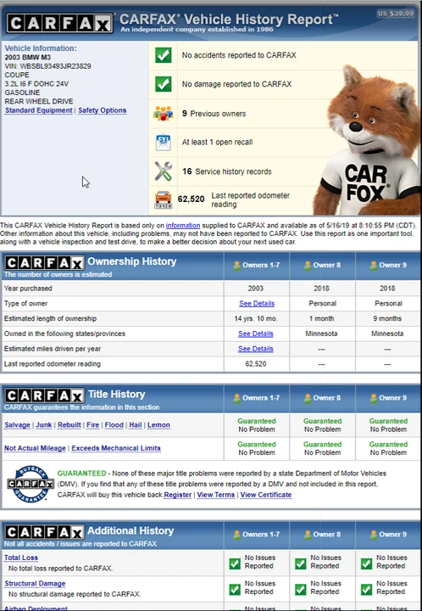This screenshot has height=611, width=422.
Task: Click the green checkmark beside No accidents reported
Action: click(163, 55)
